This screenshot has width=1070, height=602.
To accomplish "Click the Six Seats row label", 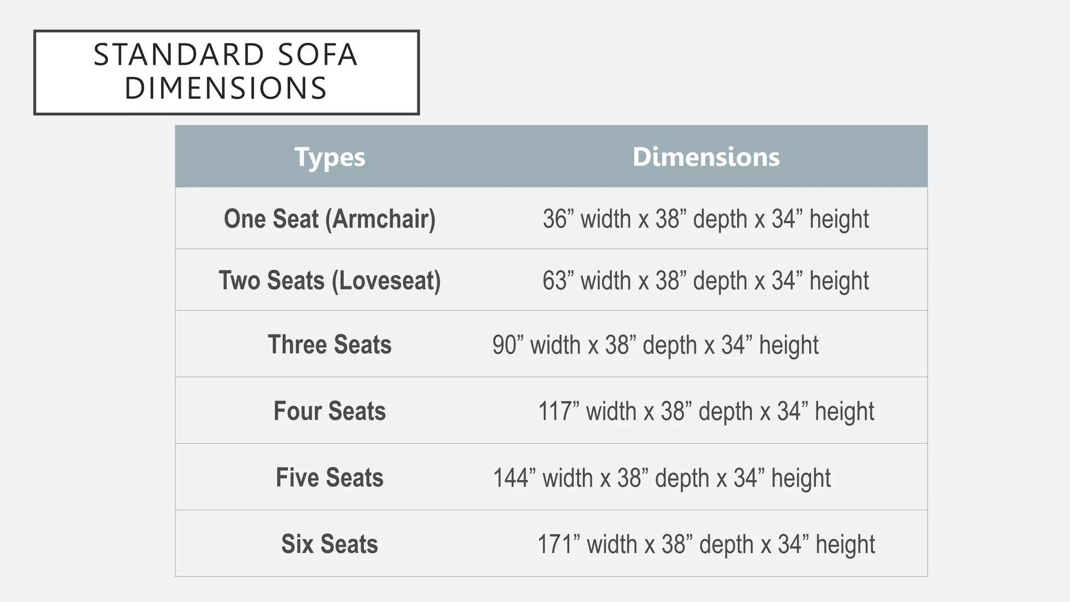I will pos(330,543).
